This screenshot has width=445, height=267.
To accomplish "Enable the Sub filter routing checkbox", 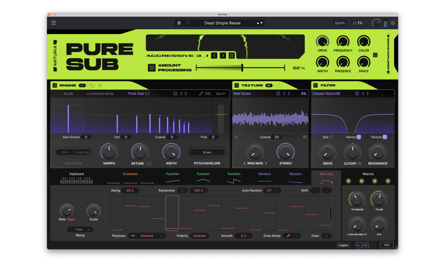I will point(332,137).
